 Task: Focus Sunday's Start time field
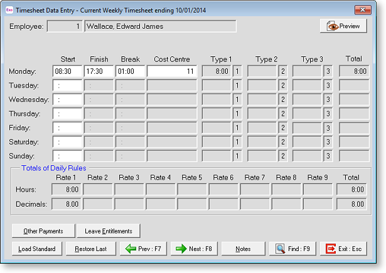[67, 156]
